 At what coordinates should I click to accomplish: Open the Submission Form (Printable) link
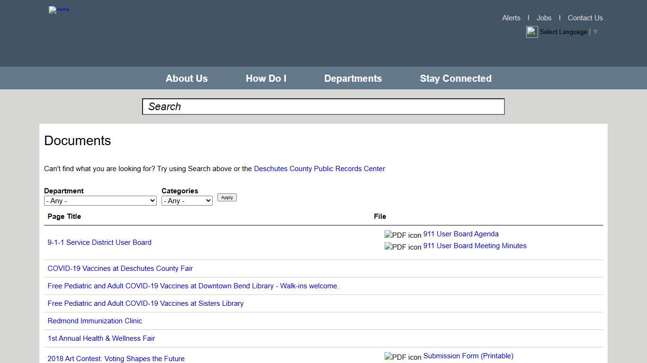coord(468,355)
